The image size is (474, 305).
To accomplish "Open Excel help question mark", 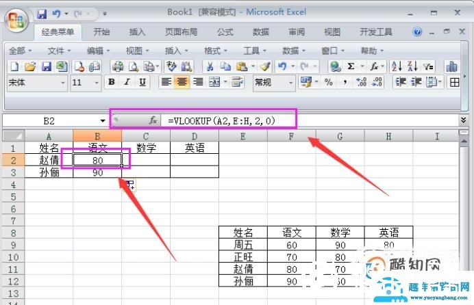I will pos(417,31).
